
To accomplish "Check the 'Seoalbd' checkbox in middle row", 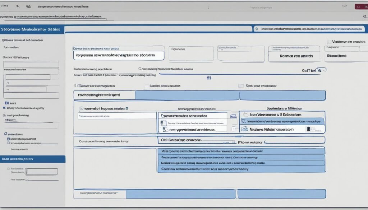I will click(x=146, y=86).
